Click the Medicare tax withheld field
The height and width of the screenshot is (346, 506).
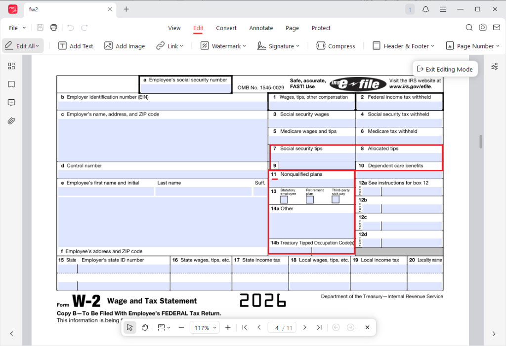(399, 140)
